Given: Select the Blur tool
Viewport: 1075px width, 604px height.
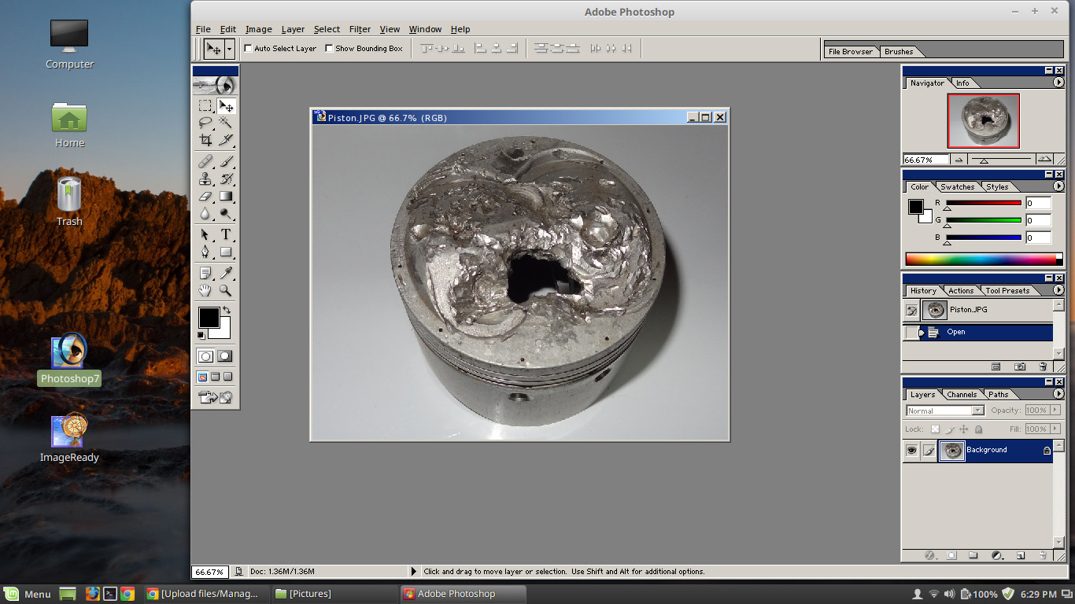Looking at the screenshot, I should pyautogui.click(x=205, y=213).
